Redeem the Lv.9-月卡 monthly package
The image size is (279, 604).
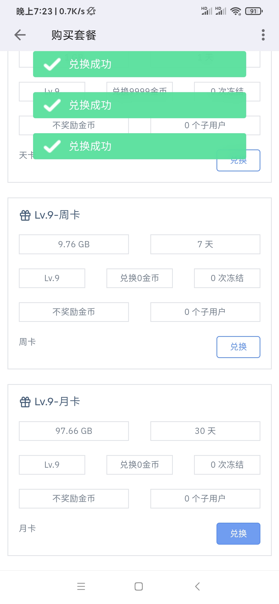click(238, 534)
